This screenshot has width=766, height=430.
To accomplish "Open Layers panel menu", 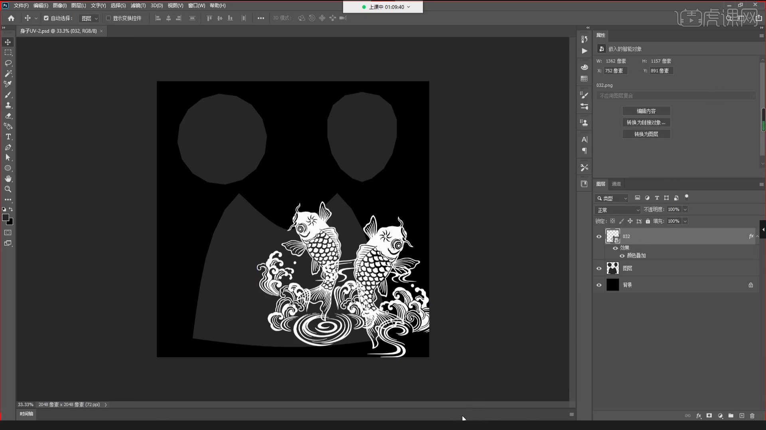I will [761, 184].
